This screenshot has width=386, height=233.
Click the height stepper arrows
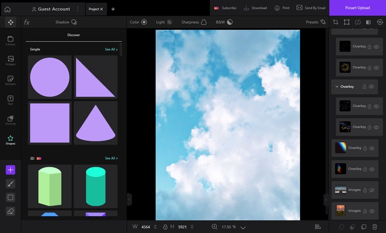coord(192,227)
